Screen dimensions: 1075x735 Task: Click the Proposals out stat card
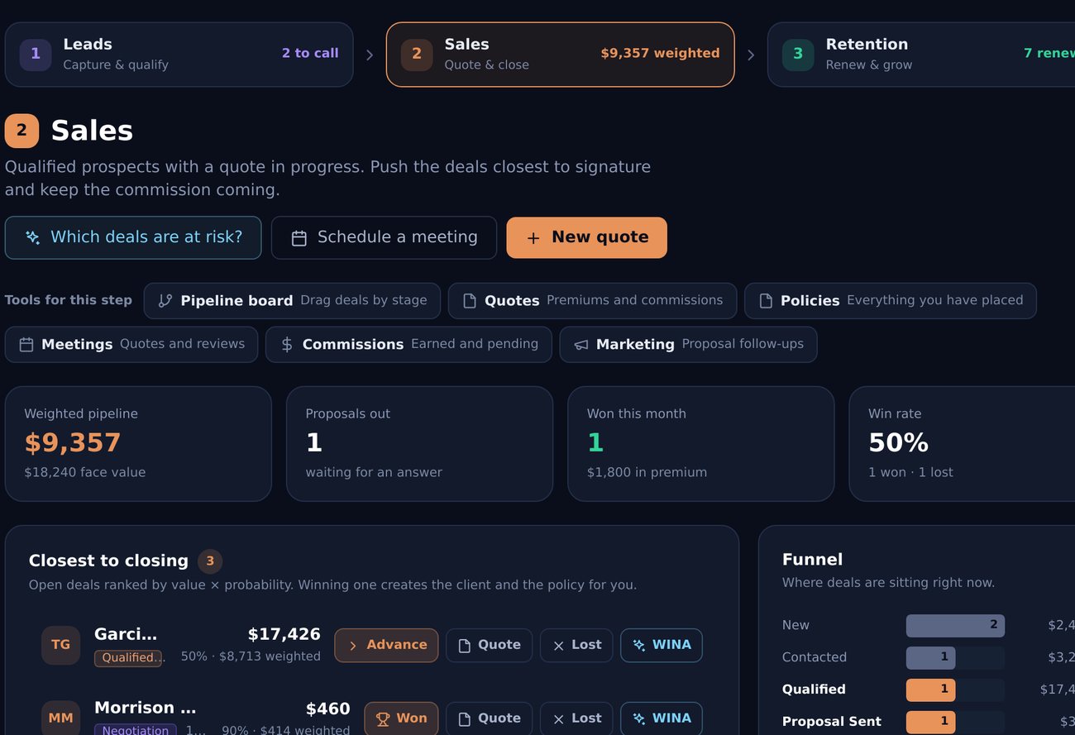click(x=419, y=444)
